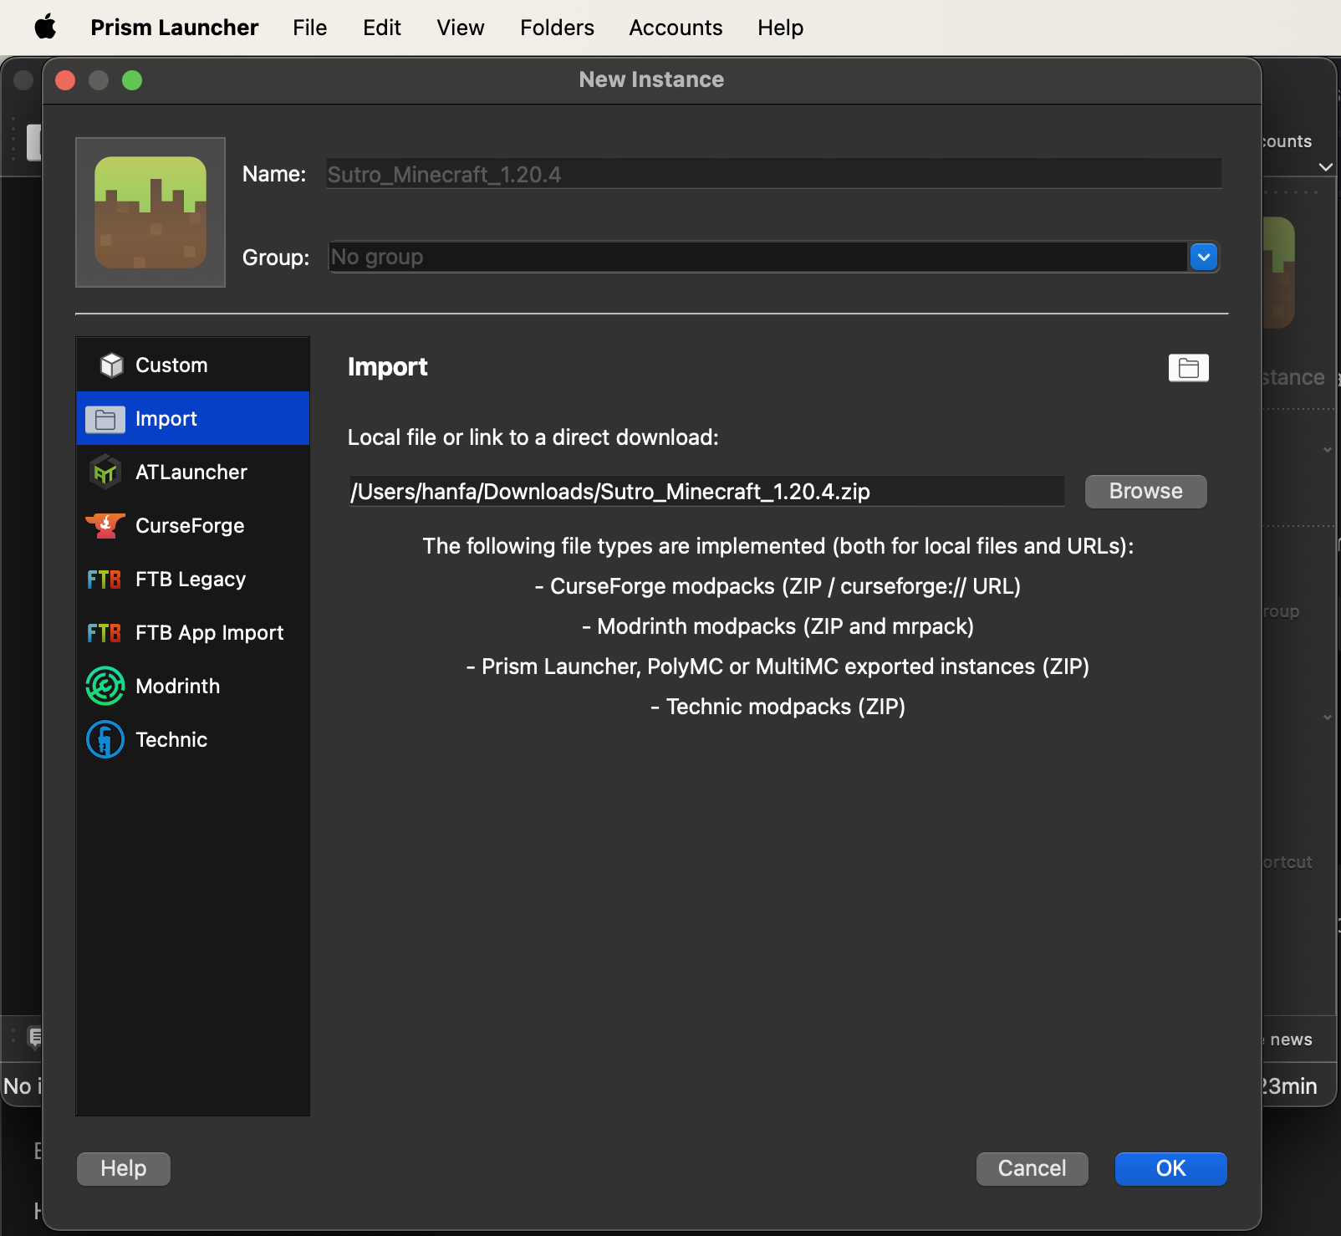Confirm with the OK button
This screenshot has width=1341, height=1236.
click(x=1170, y=1168)
